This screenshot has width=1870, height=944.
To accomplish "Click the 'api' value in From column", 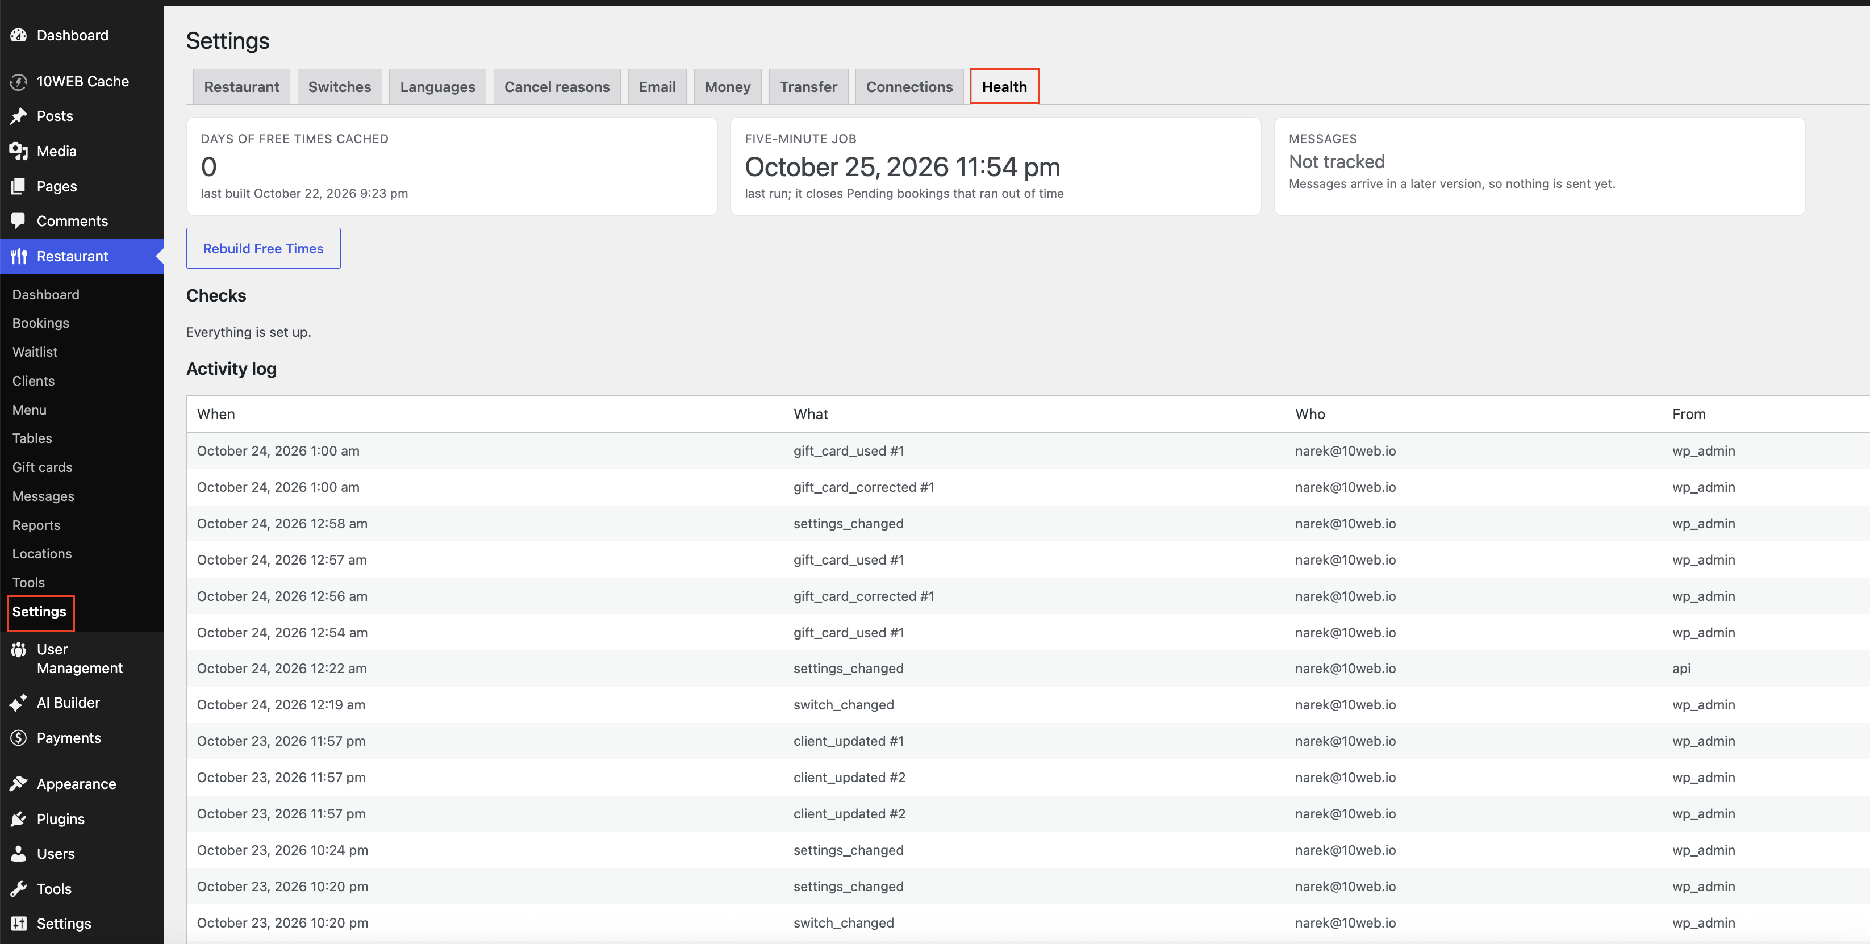I will point(1681,669).
